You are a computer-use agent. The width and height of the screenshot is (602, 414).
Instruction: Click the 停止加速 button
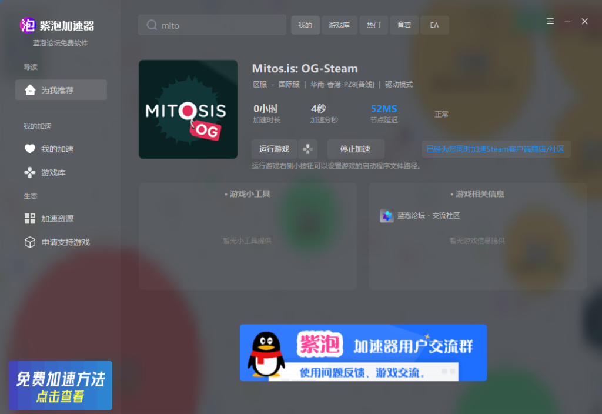click(356, 149)
